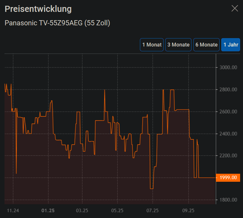The height and width of the screenshot is (218, 243).
Task: Click the 2200.00 axis label
Action: pos(228,155)
